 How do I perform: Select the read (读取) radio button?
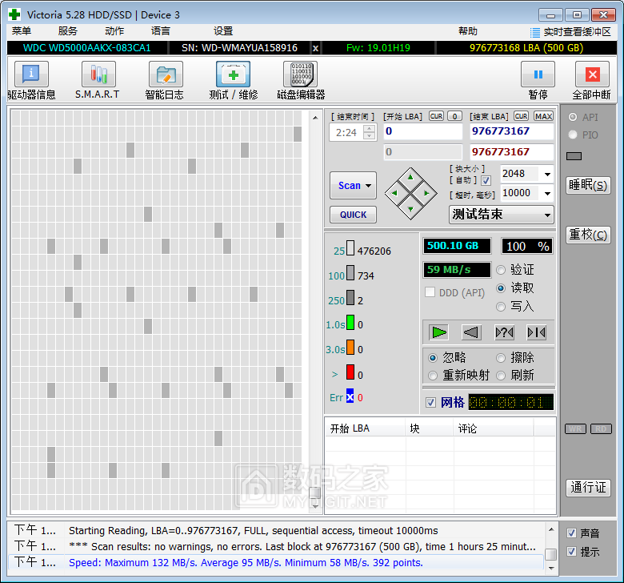click(501, 288)
